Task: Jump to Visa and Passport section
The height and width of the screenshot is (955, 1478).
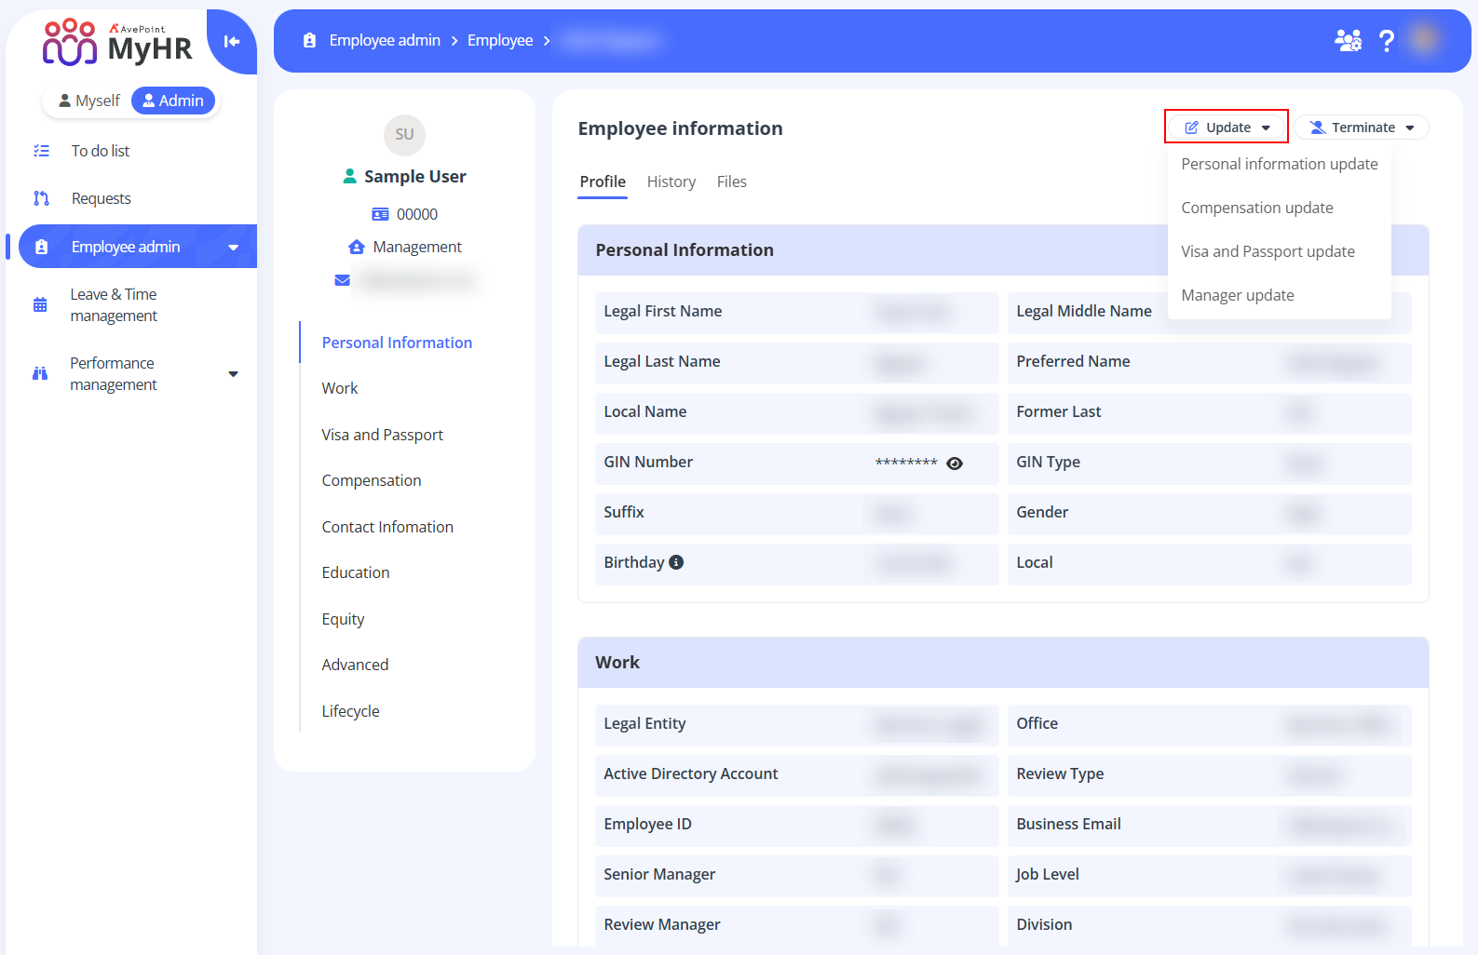Action: (382, 435)
